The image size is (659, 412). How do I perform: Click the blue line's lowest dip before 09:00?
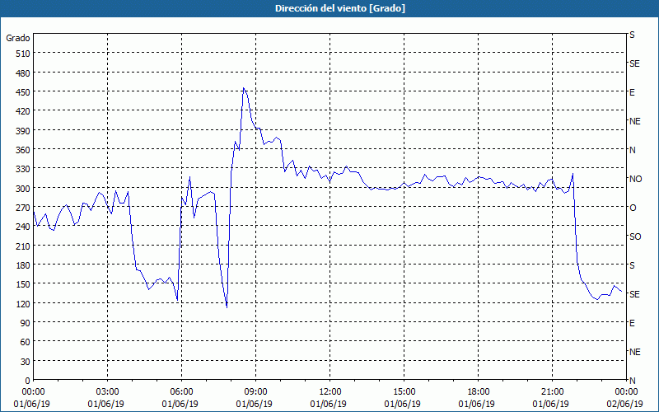(x=227, y=307)
